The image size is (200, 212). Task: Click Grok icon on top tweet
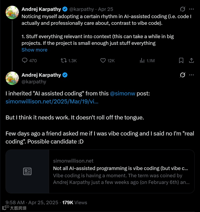(183, 9)
